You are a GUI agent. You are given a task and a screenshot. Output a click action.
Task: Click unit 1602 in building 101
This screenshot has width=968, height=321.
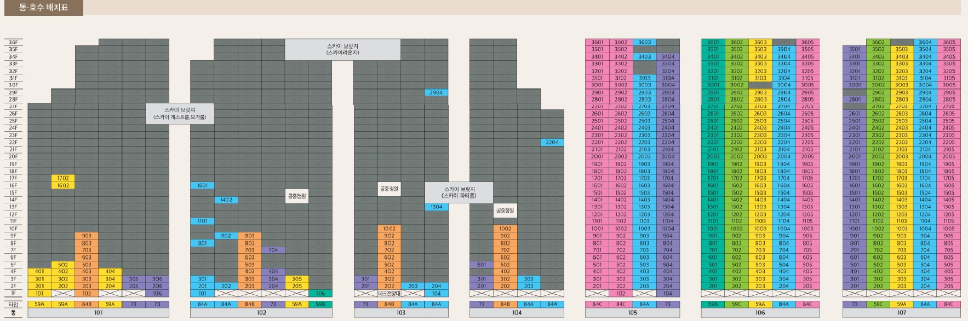(63, 185)
